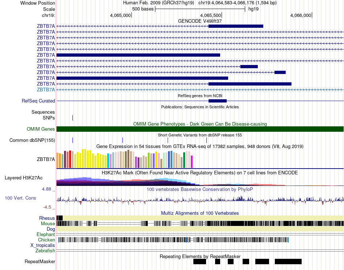Image resolution: width=344 pixels, height=270 pixels.
Task: Open the 100 Vert. Cons track label
Action: tap(20, 198)
